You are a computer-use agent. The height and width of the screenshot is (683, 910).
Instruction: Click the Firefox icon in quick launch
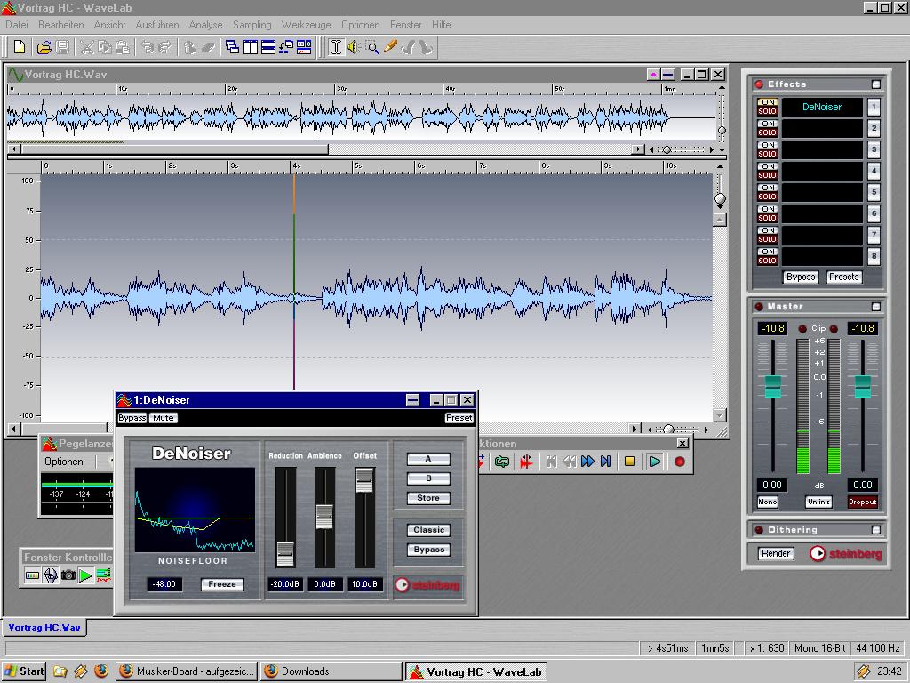click(101, 671)
